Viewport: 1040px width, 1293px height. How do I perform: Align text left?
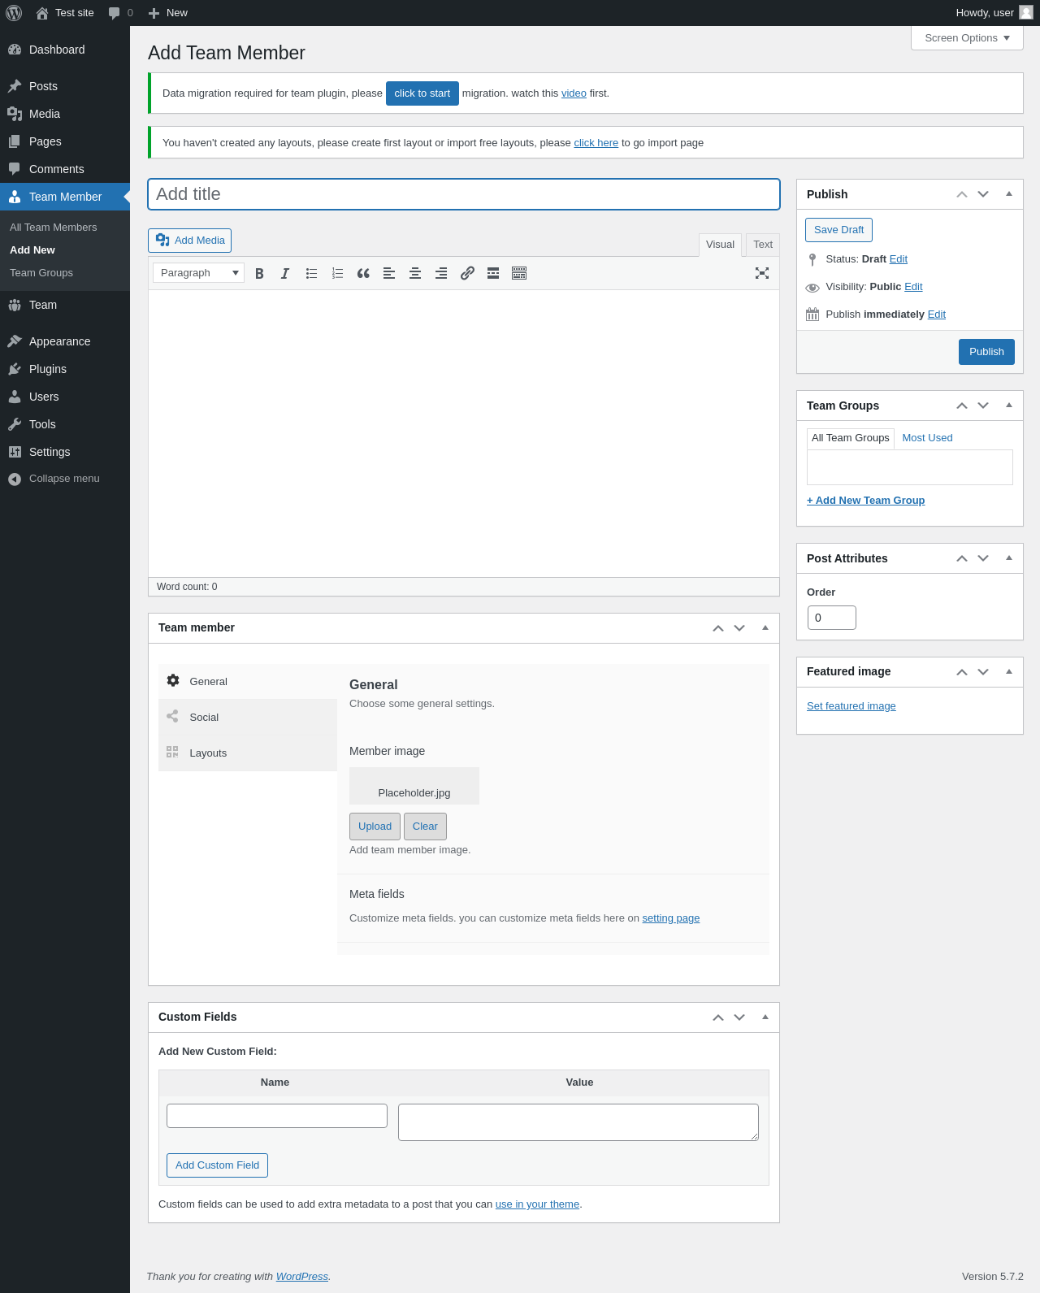389,273
